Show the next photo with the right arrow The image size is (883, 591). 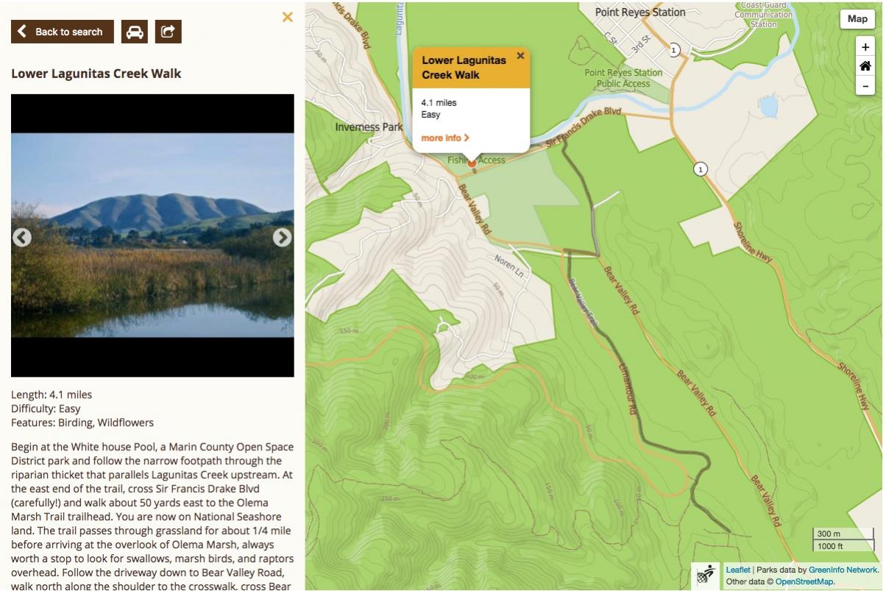pos(283,237)
